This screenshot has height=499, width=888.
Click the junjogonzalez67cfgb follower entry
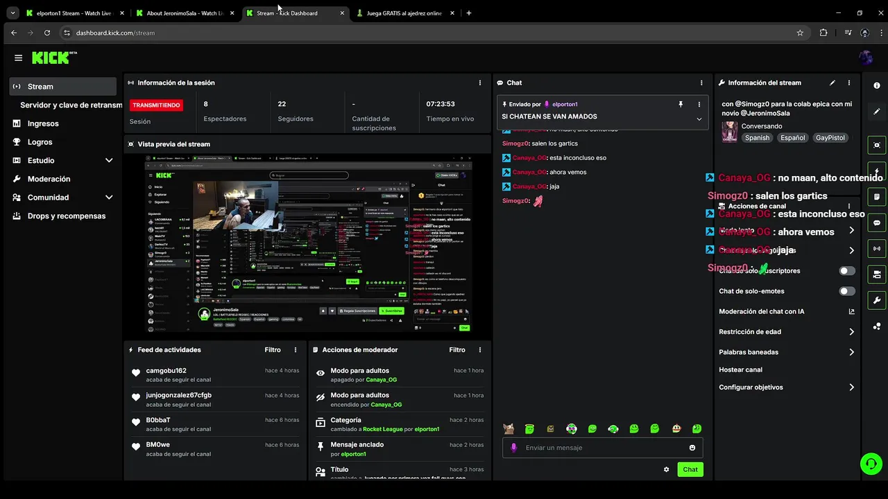pos(214,400)
